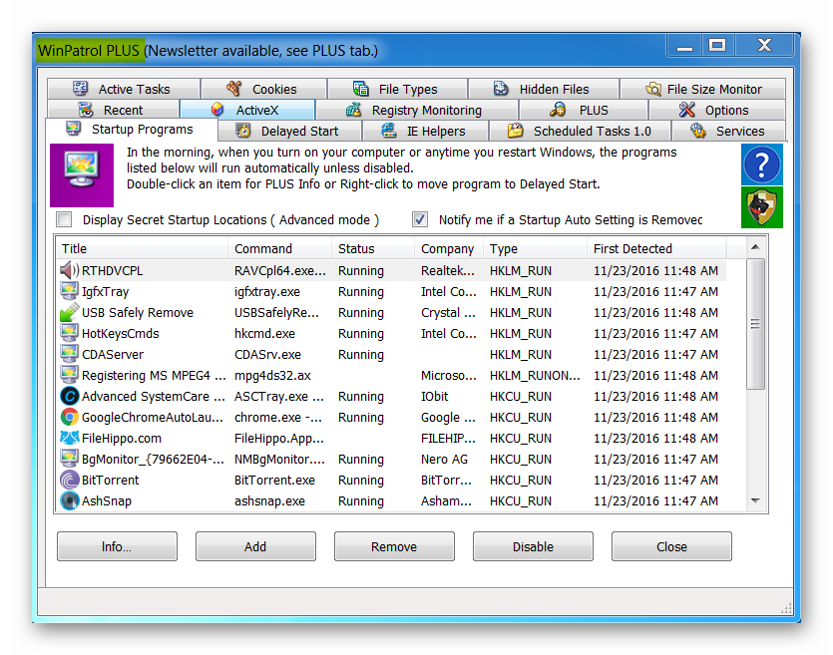Toggle Notify me if Startup Setting Removed
Image resolution: width=833 pixels, height=655 pixels.
(x=420, y=219)
